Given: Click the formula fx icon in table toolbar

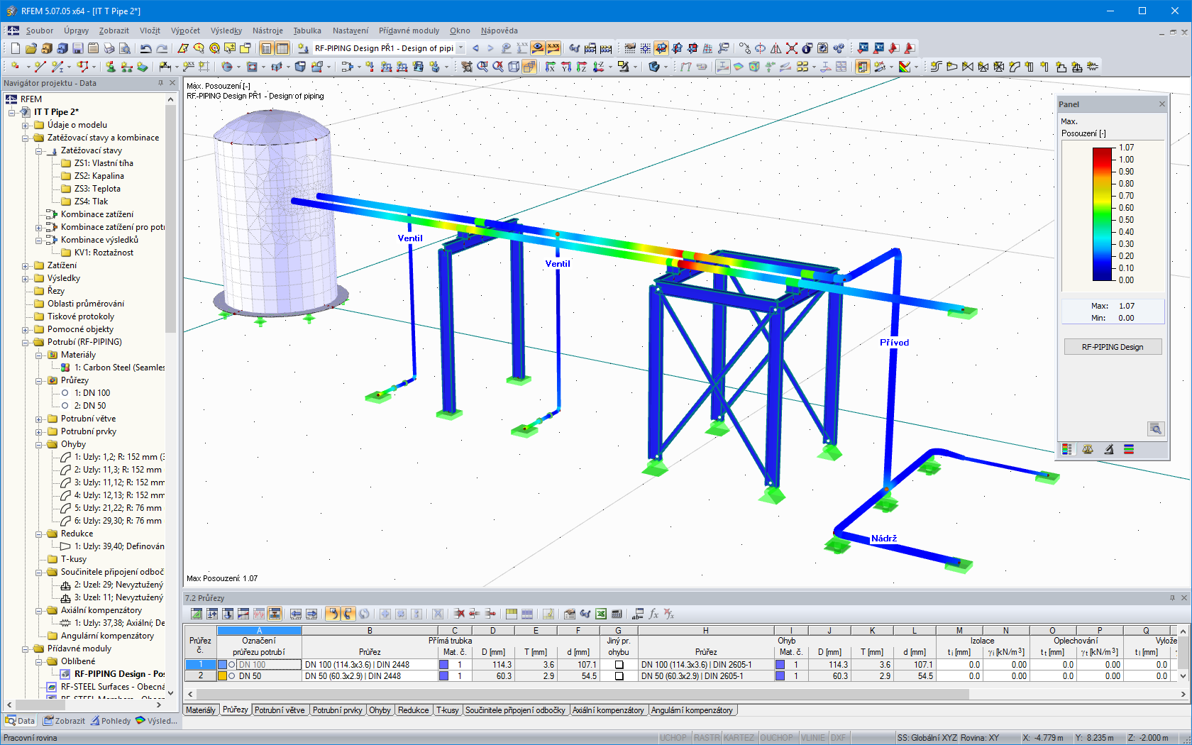Looking at the screenshot, I should coord(653,614).
